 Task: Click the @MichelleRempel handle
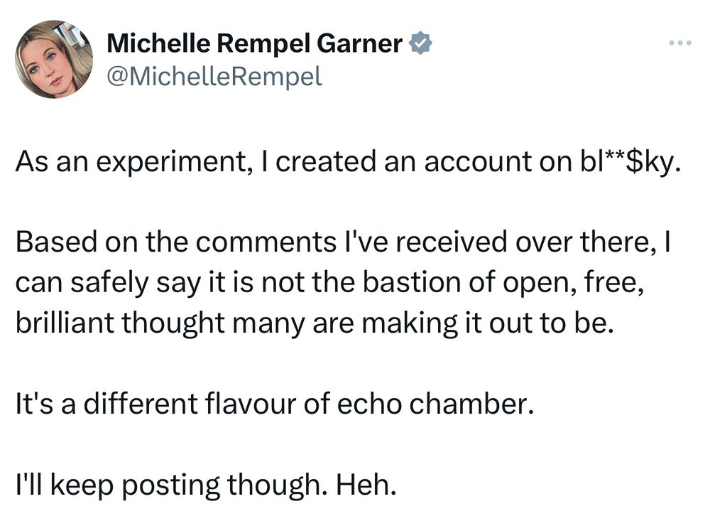[214, 76]
